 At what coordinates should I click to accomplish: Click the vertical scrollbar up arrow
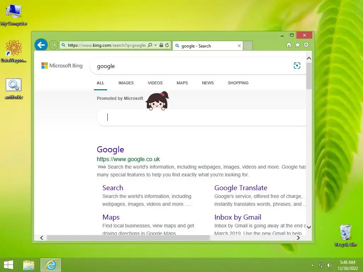coord(309,58)
